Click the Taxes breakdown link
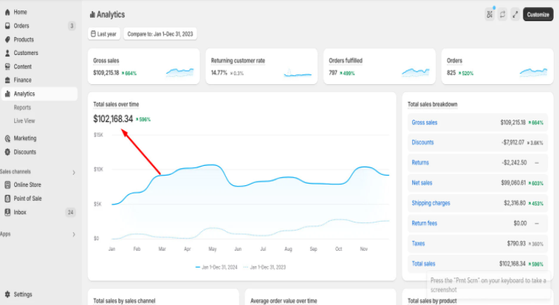This screenshot has width=559, height=305. point(418,244)
